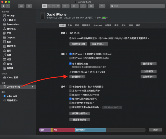
Task: Switch to the TV Shows (電視節目) tab
Action: point(86,25)
